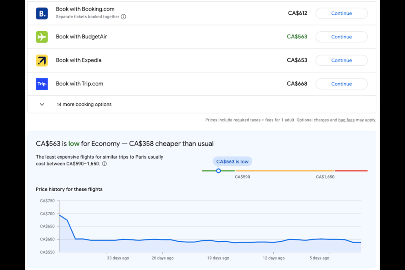The image size is (405, 270).
Task: Click the CA$612 Booking.com price
Action: click(297, 13)
